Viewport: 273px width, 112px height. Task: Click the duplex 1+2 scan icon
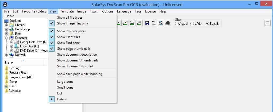(x=132, y=23)
